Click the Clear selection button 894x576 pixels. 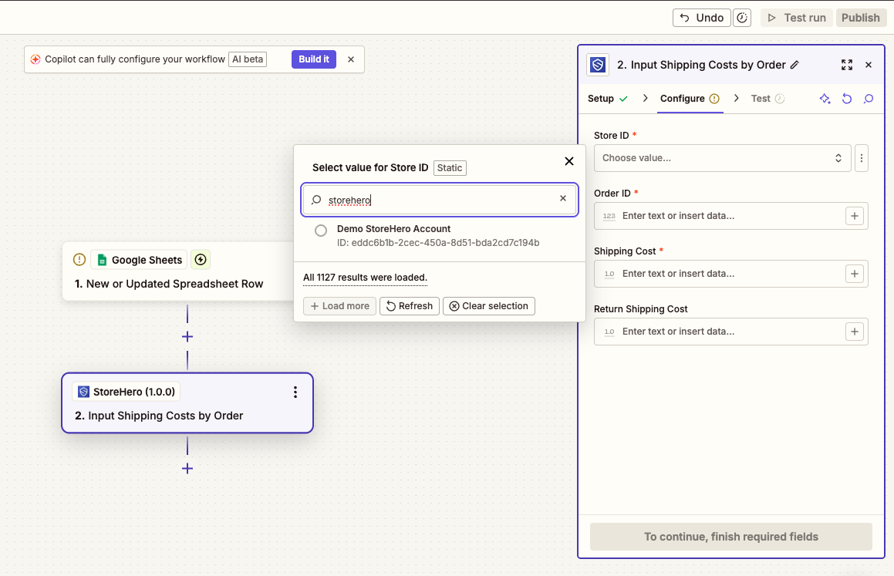tap(489, 306)
